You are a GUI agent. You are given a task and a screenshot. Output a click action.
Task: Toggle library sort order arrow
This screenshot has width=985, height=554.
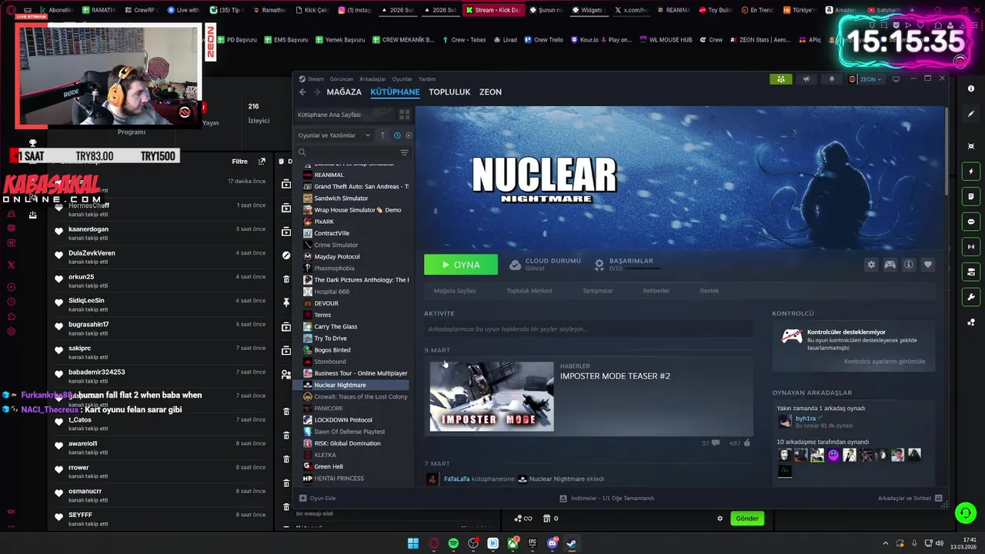point(382,135)
